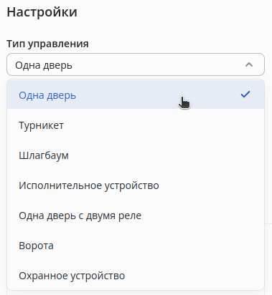This screenshot has width=272, height=295.
Task: Click the Настройки heading
Action: tap(42, 12)
